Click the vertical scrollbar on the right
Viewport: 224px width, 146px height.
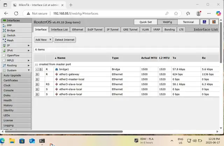221,43
